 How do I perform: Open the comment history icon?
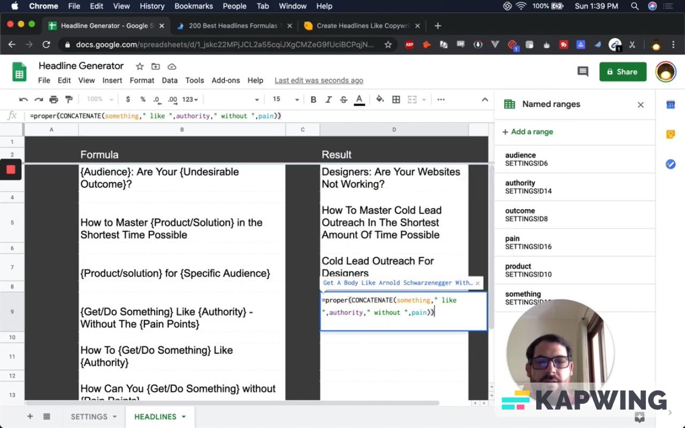(583, 72)
